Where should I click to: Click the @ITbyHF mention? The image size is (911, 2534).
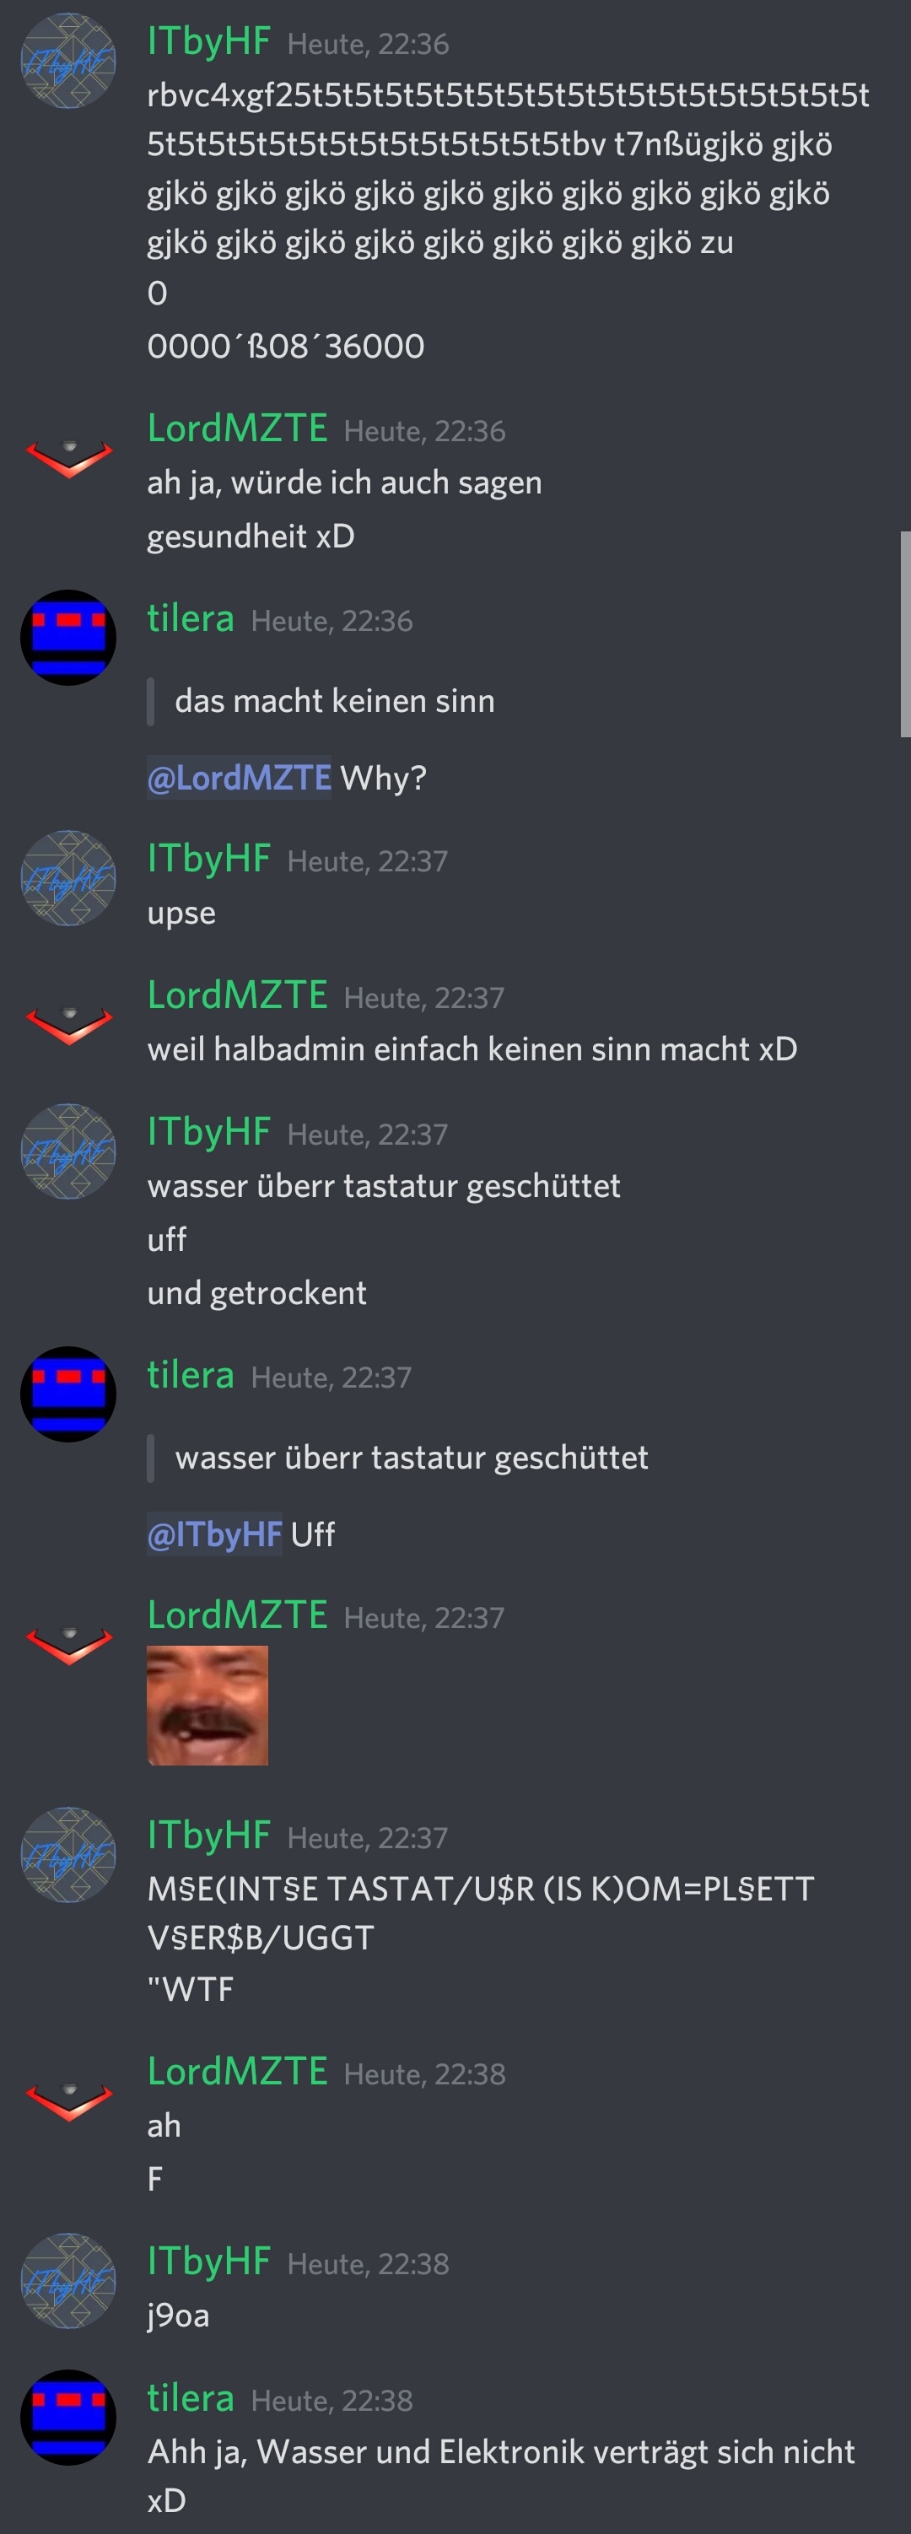[x=214, y=1534]
